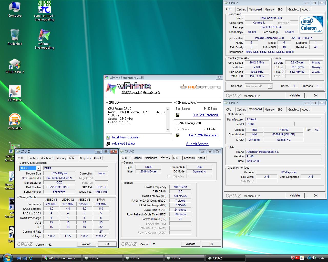
Task: Click the Rated FSB value 1321.2 MHz
Action: [257, 76]
